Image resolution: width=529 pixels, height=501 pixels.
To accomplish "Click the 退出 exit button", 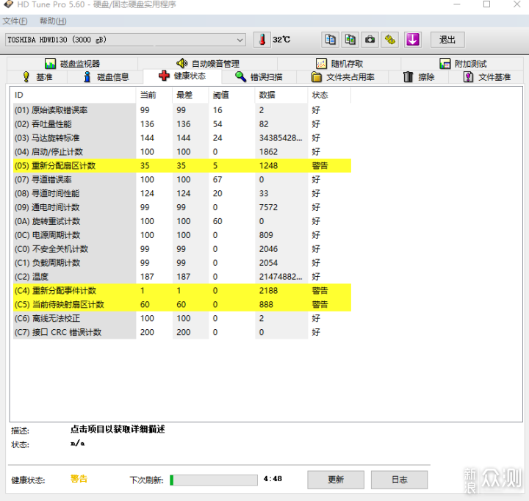I will point(447,40).
